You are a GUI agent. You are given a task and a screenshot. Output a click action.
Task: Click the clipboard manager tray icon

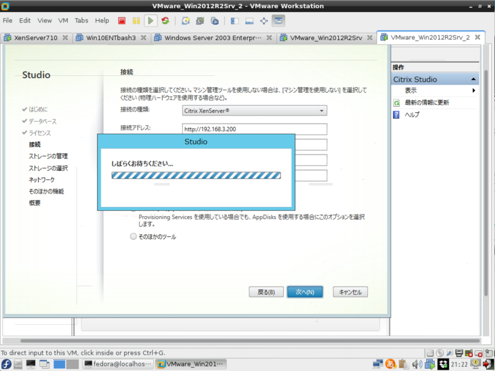(404, 364)
